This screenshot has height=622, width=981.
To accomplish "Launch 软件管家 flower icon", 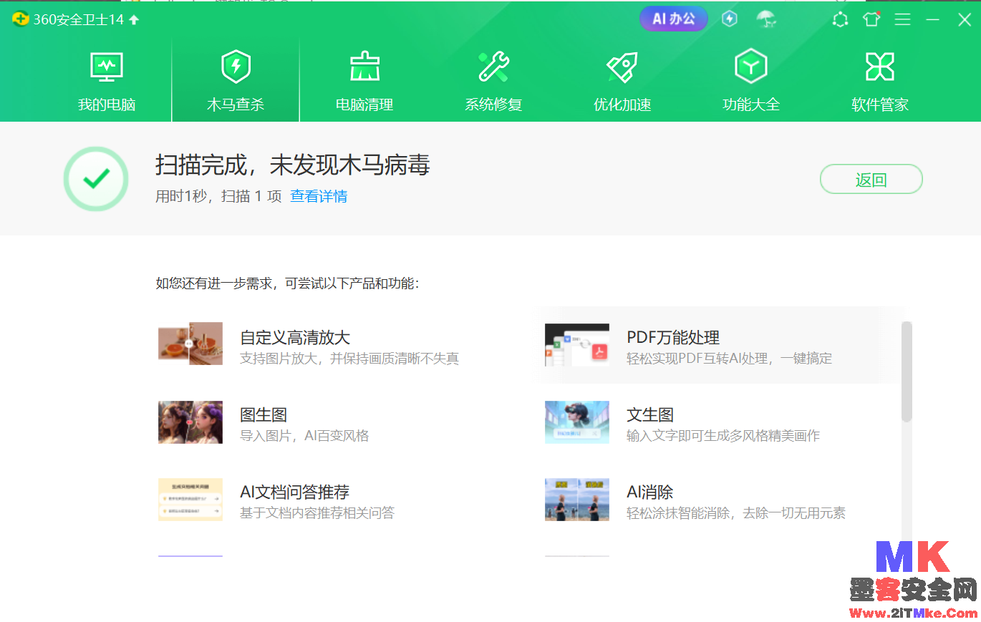I will 880,67.
